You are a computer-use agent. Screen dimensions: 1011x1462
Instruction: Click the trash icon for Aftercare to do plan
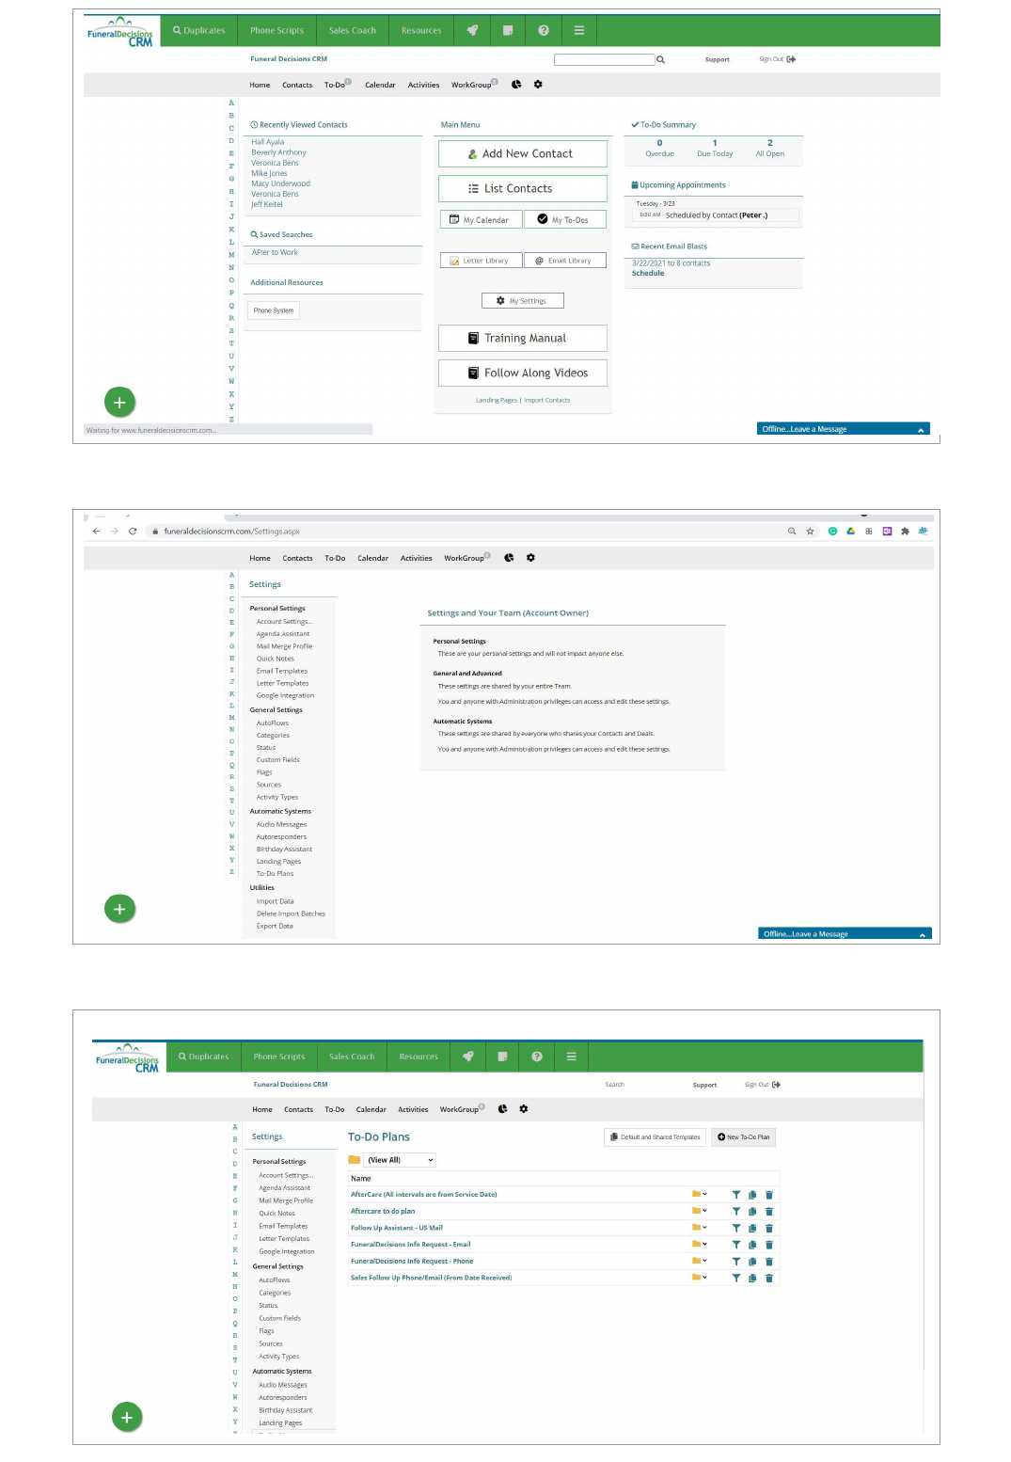click(768, 1212)
